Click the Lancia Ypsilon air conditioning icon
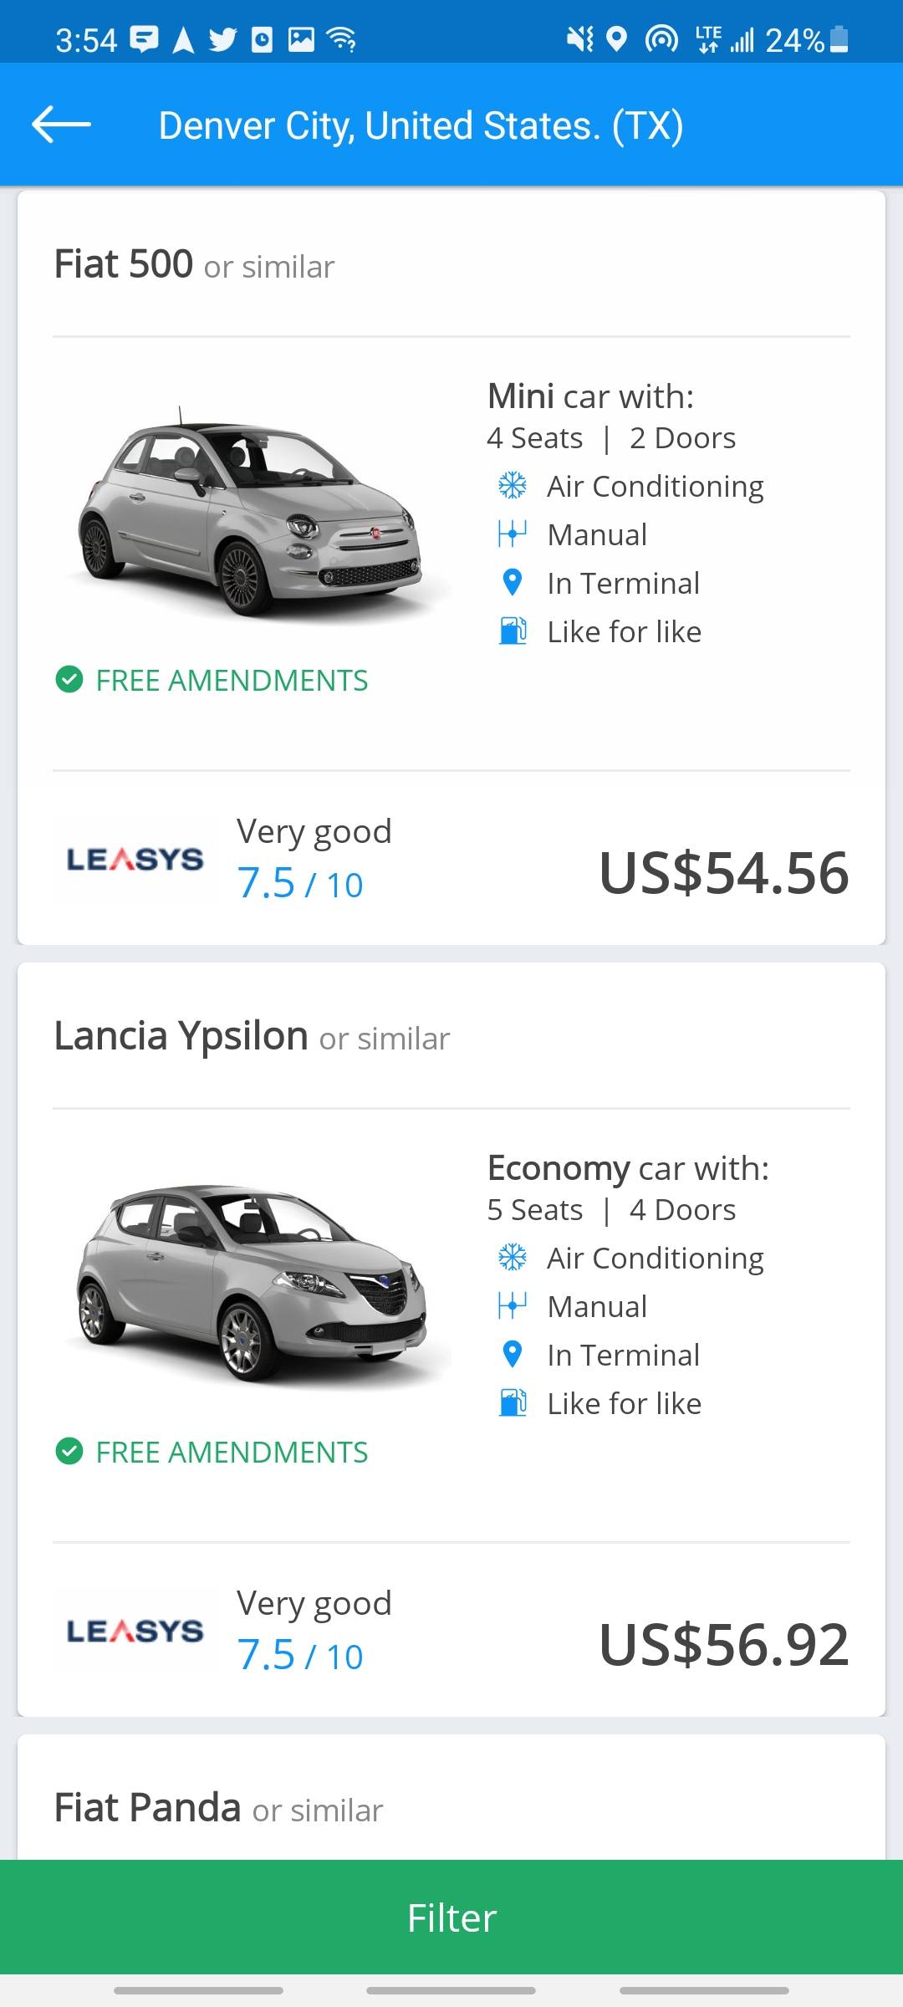903x2007 pixels. tap(512, 1258)
